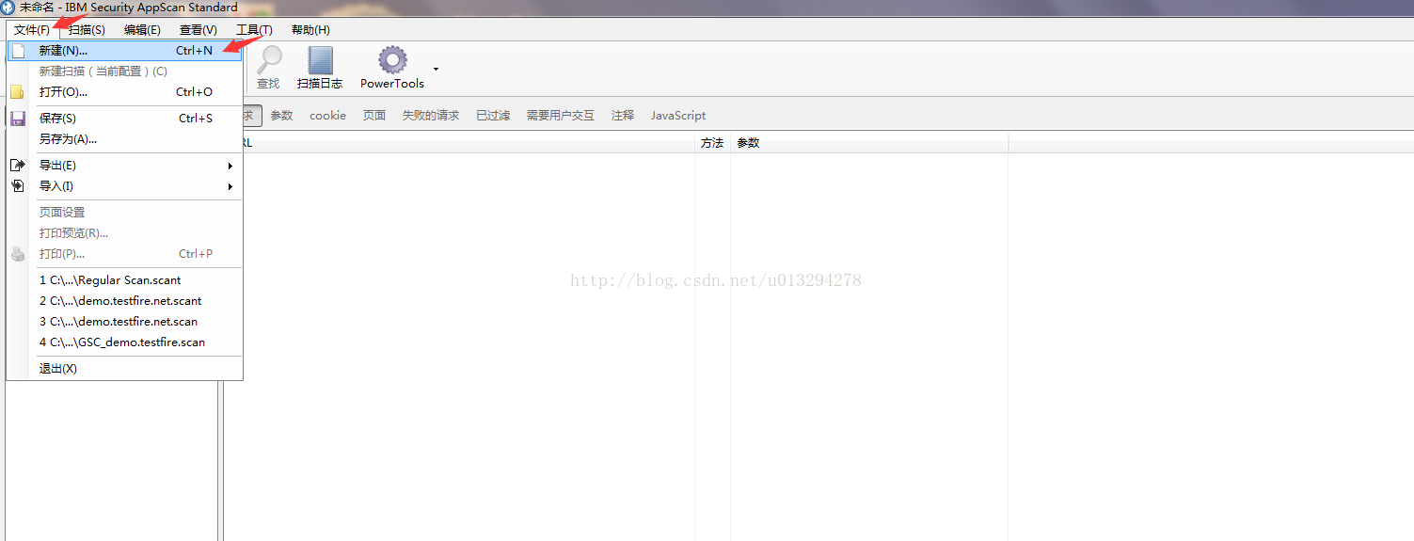Switch to the 页面 tab
Viewport: 1414px width, 541px height.
pyautogui.click(x=374, y=116)
